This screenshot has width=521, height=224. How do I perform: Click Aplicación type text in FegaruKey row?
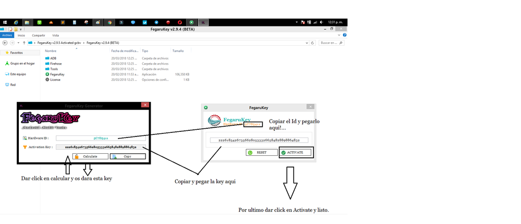point(150,74)
